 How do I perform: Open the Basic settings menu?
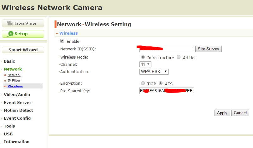tap(9, 61)
